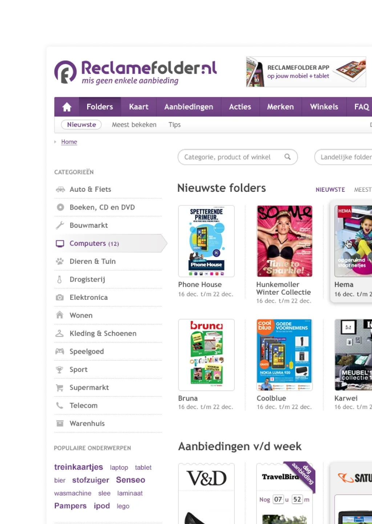Click the car icon beside Auto & Fiets

(x=60, y=189)
